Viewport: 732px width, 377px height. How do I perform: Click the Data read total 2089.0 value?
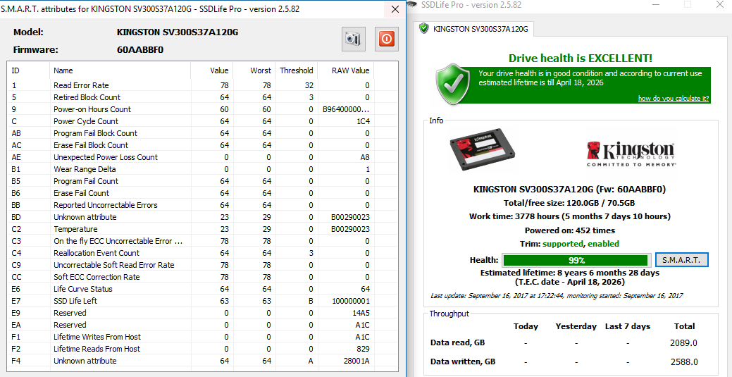(683, 343)
